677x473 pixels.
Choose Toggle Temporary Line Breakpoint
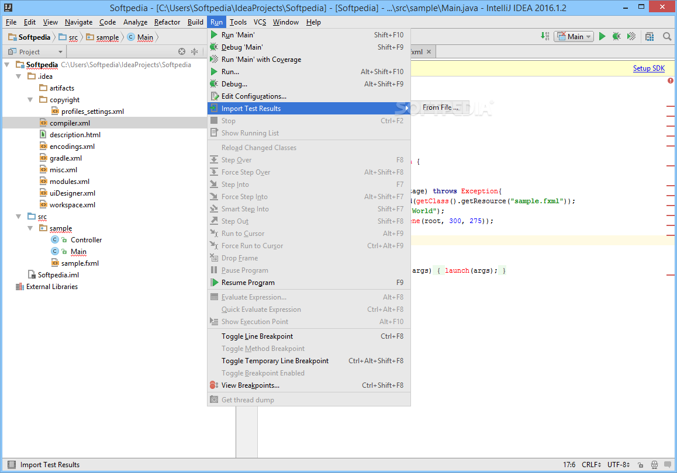point(309,361)
